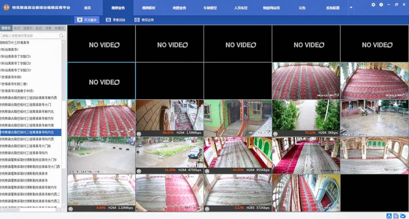Viewport: 409px width, 219px height.
Task: Select the highlighted camera ending 清真寺院内北
Action: (31, 132)
